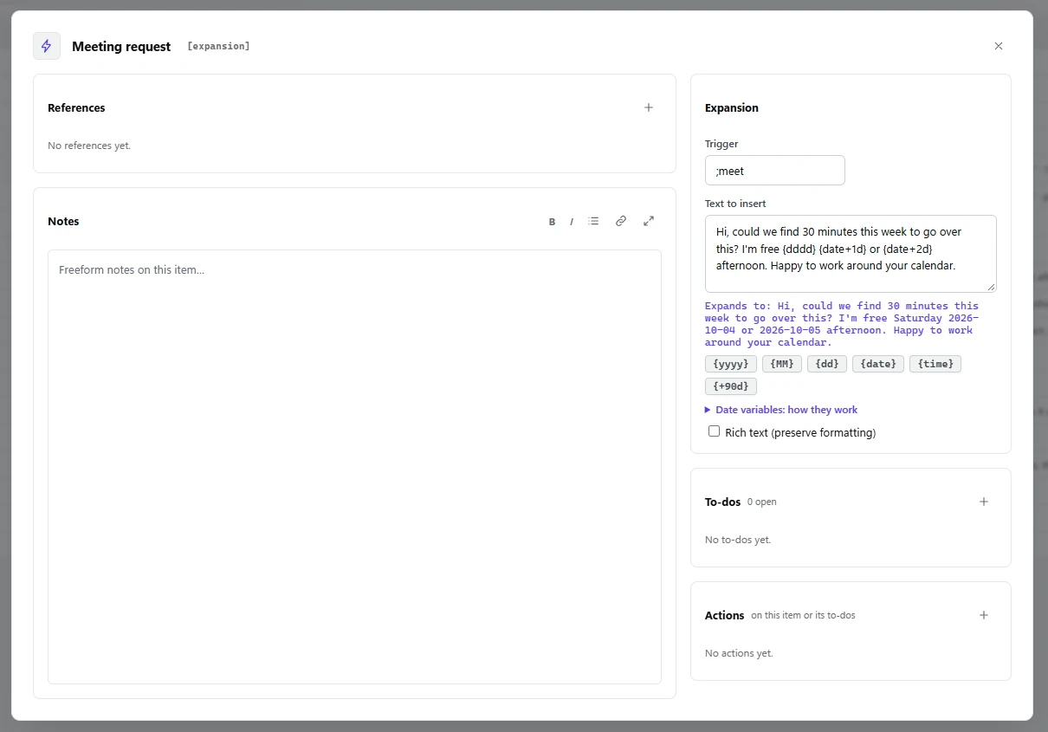
Task: Insert a link in Notes
Action: [x=621, y=222]
